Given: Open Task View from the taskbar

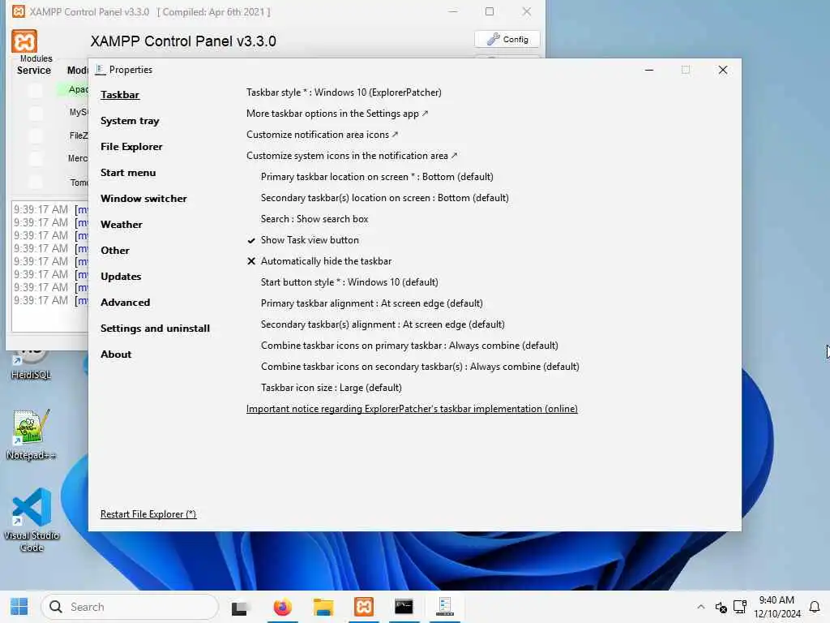Looking at the screenshot, I should click(x=239, y=608).
